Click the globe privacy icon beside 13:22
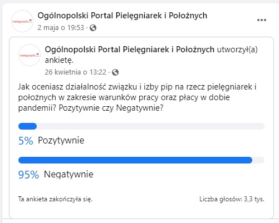The width and height of the screenshot is (279, 223). click(x=115, y=72)
